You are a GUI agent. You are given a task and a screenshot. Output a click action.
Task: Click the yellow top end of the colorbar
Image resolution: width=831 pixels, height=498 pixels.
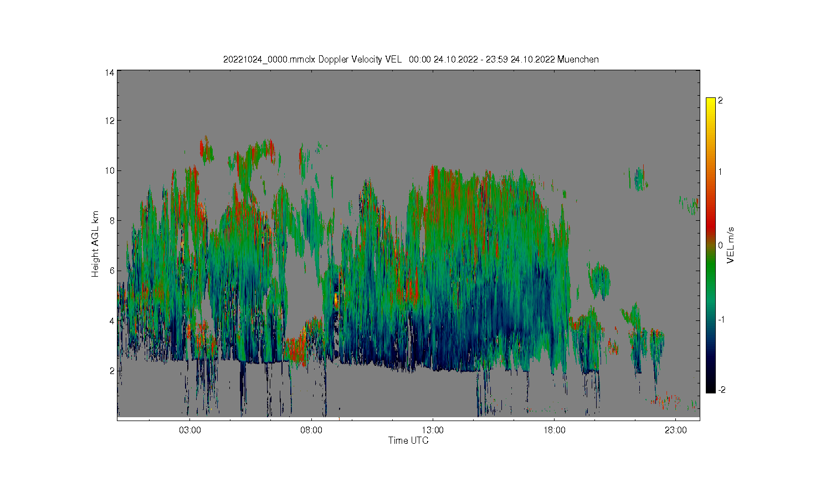[x=710, y=102]
